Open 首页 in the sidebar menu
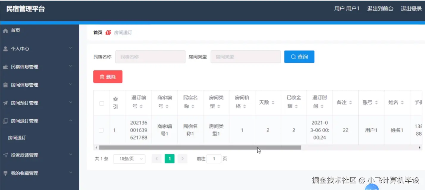425x190 pixels. 40,31
